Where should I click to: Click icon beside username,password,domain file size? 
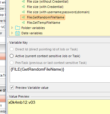pyautogui.click(x=23, y=12)
